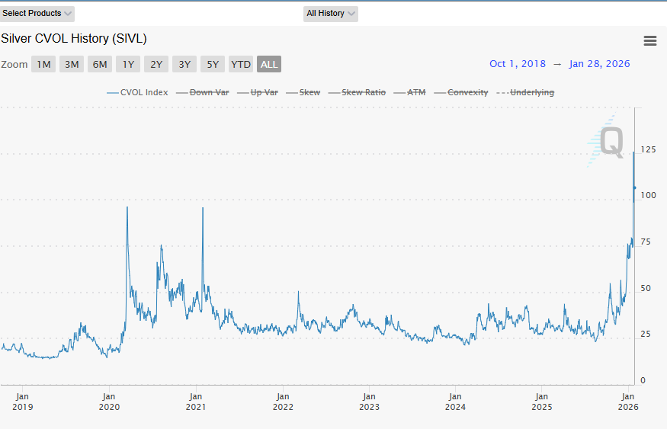The image size is (667, 429).
Task: Set zoom to 2Y
Action: point(156,64)
